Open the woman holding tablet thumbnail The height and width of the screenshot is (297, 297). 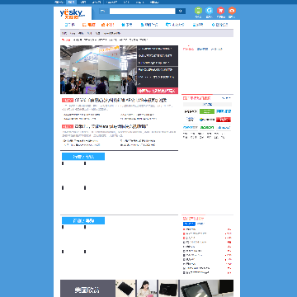point(147,289)
